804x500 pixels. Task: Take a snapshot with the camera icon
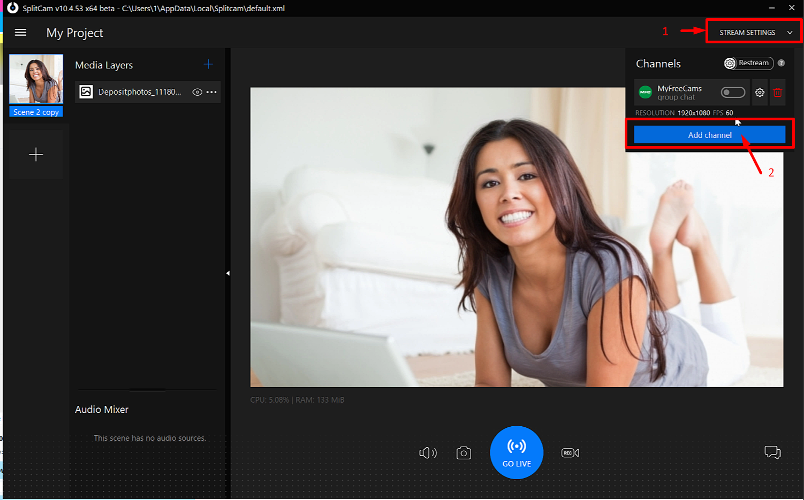pyautogui.click(x=464, y=453)
